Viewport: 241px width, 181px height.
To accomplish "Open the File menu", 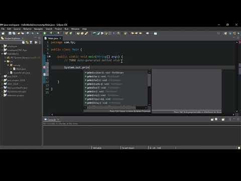I will 3,29.
